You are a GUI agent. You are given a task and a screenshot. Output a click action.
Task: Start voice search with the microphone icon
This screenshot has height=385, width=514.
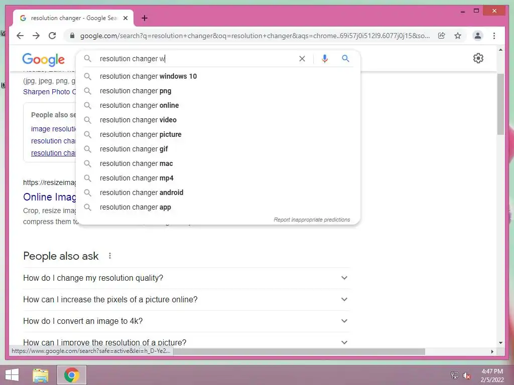pyautogui.click(x=325, y=59)
